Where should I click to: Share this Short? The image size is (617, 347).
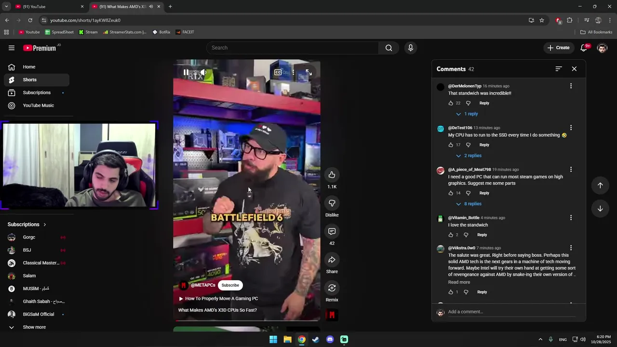coord(332,260)
